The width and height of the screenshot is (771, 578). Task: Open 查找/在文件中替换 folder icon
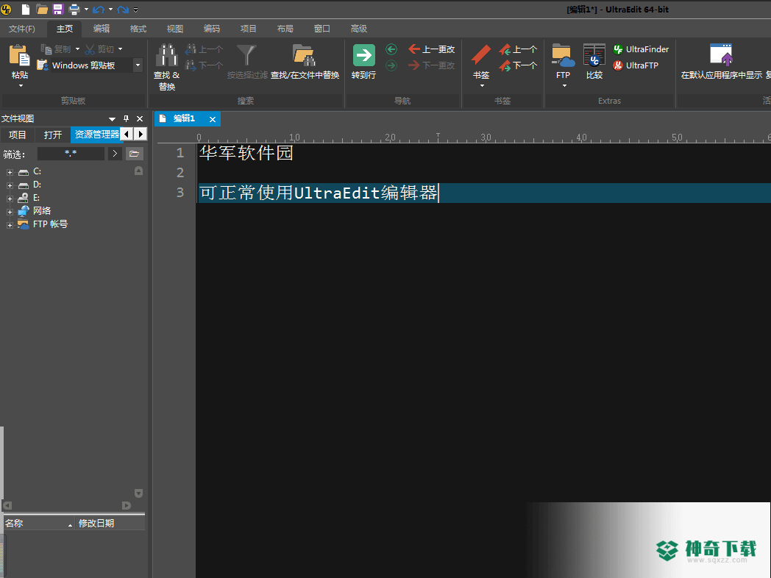click(304, 55)
